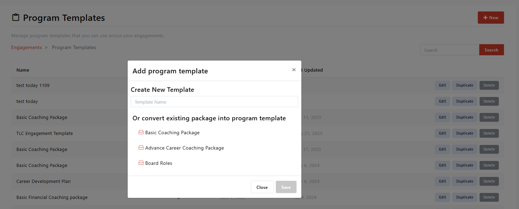Viewport: 519px width, 209px height.
Task: Click the icon next to Advance Career Coaching Package
Action: pyautogui.click(x=141, y=148)
